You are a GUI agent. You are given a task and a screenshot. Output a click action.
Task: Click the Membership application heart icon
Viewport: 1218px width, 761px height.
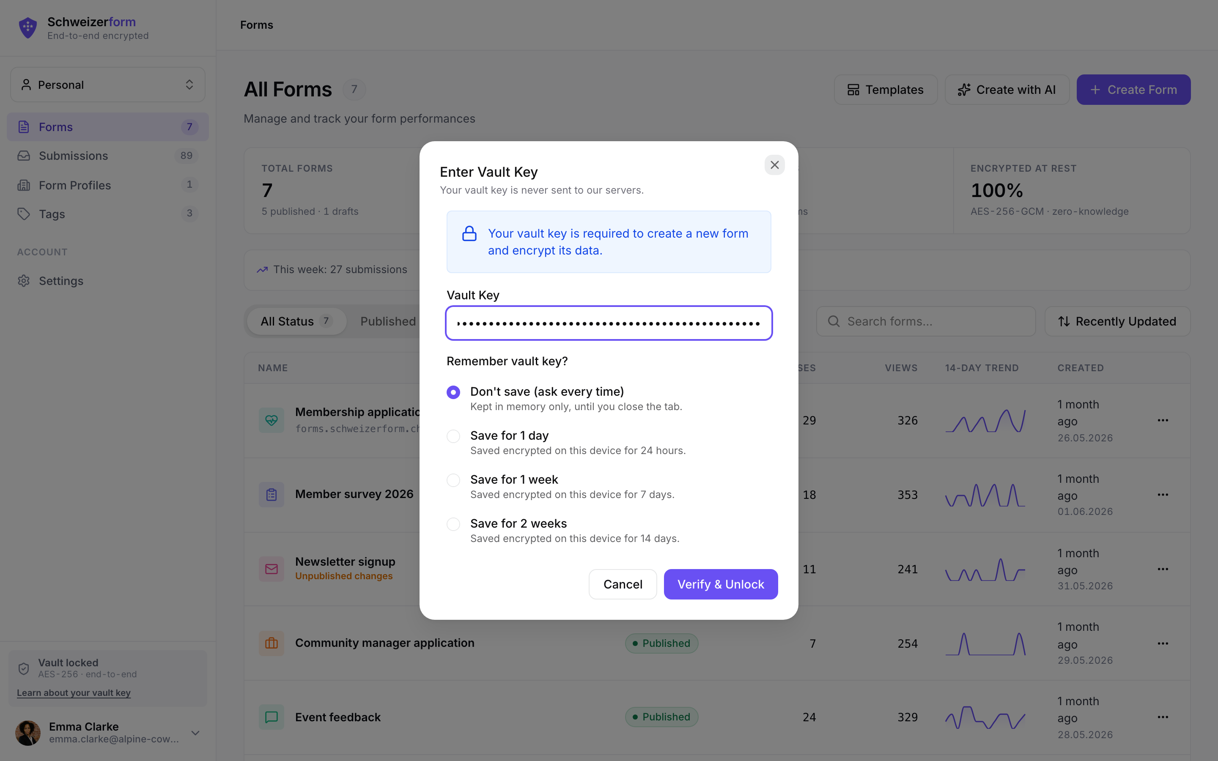[x=271, y=420]
